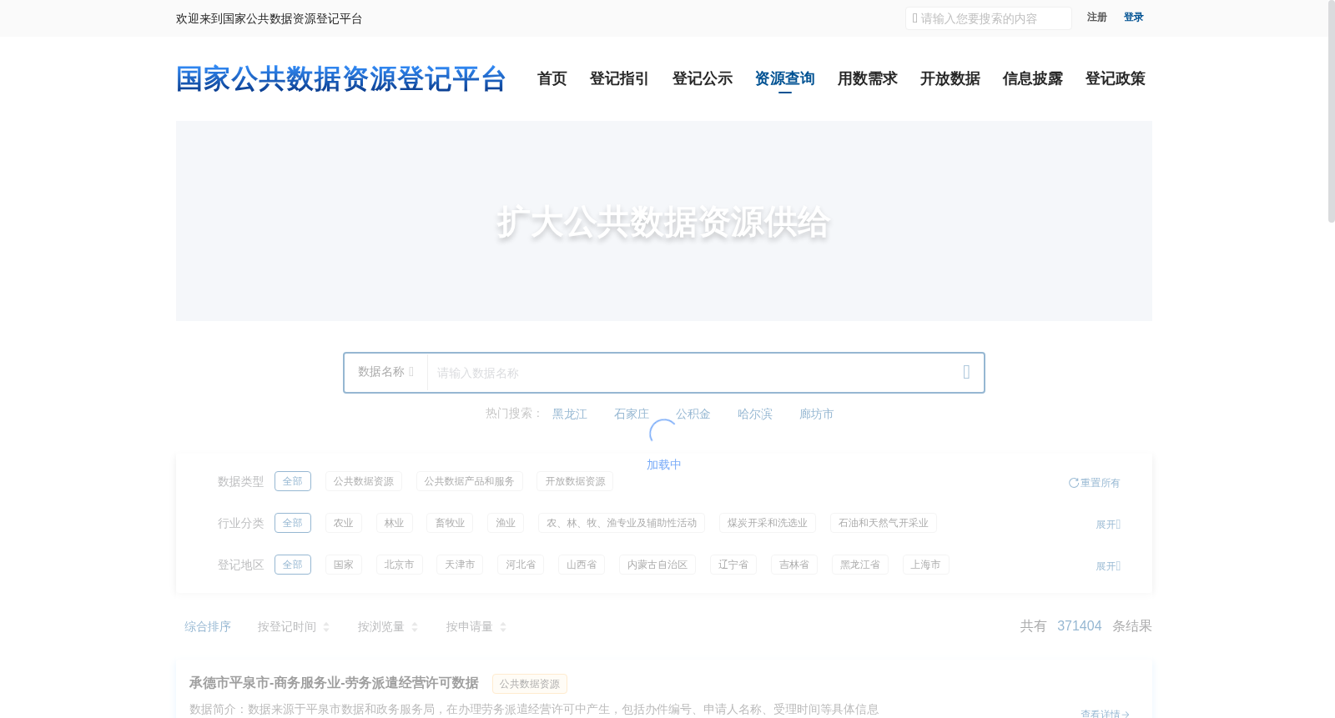1335x718 pixels.
Task: Filter data type by 公共数据资源
Action: (x=364, y=481)
